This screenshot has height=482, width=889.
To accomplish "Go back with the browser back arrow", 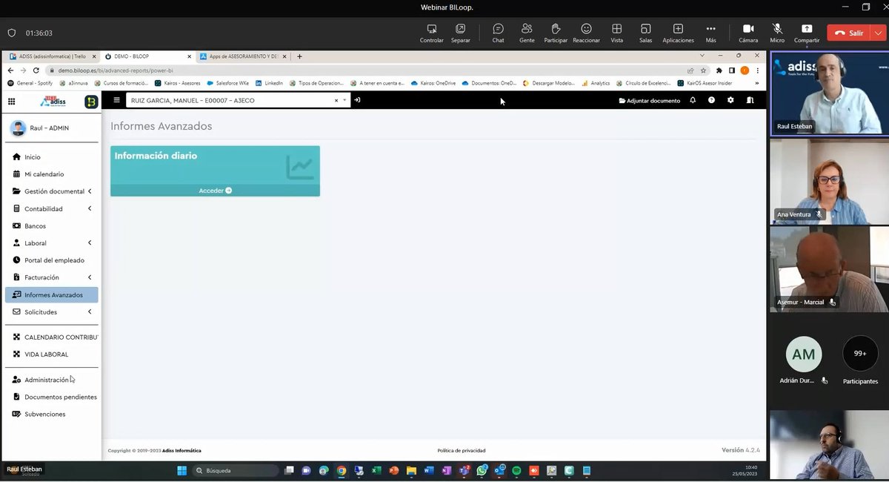I will 10,70.
